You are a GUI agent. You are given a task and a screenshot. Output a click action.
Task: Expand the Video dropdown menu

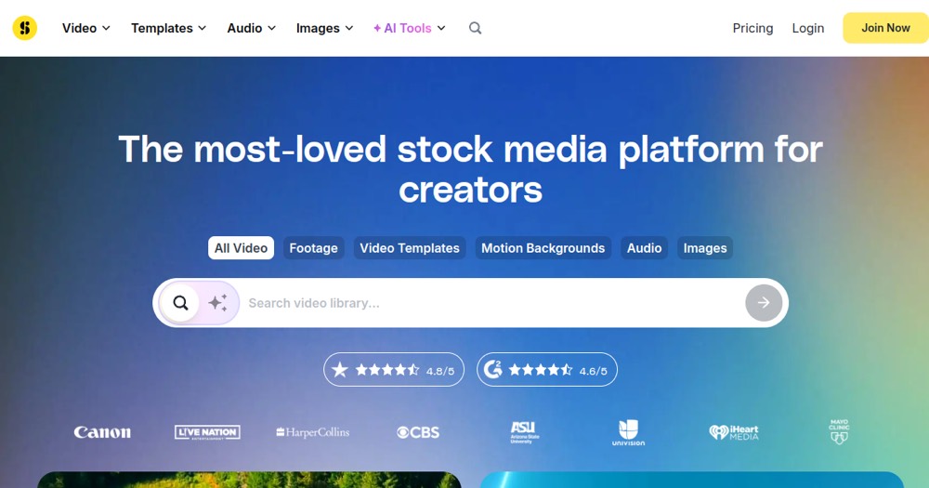(x=85, y=28)
